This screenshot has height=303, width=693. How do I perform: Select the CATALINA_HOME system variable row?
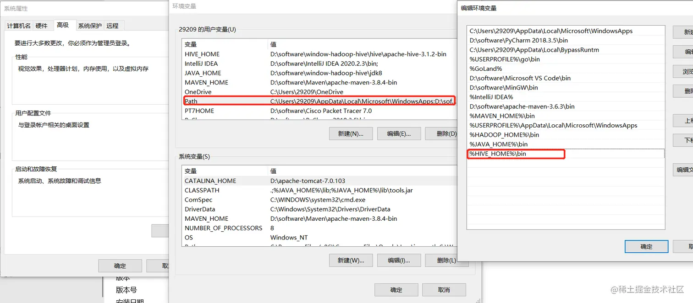pyautogui.click(x=319, y=181)
